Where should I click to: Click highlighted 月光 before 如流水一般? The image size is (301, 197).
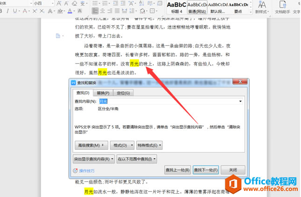click(x=89, y=191)
